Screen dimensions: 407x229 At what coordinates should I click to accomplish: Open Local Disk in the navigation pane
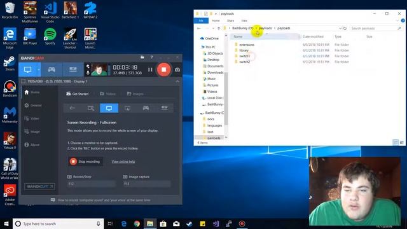coord(213,98)
